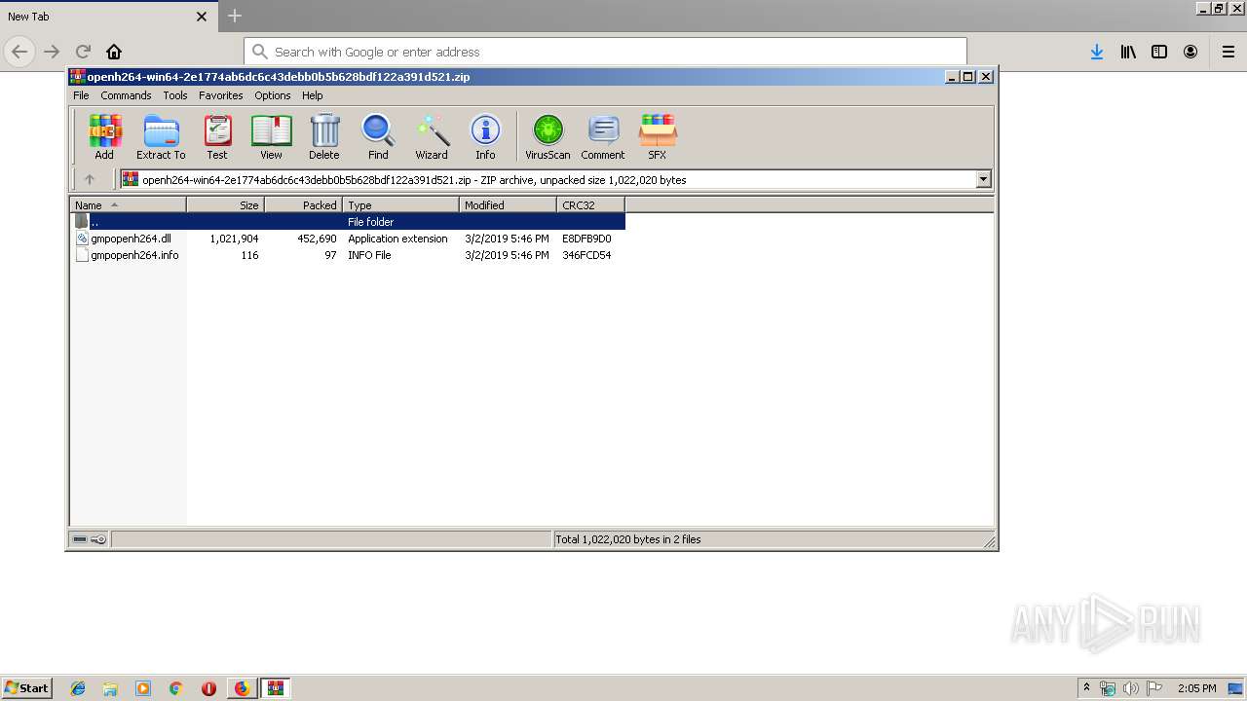
Task: Show archive Info
Action: click(x=485, y=136)
